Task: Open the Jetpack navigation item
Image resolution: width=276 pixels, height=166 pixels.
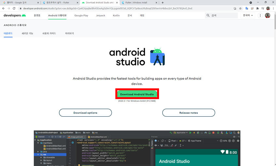Action: 100,16
